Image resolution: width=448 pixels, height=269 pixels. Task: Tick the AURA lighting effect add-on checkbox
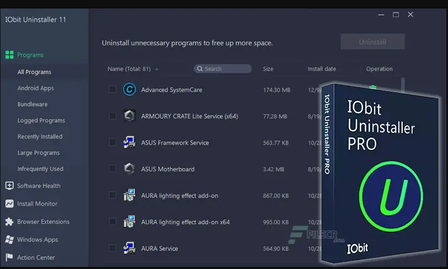[x=113, y=195]
